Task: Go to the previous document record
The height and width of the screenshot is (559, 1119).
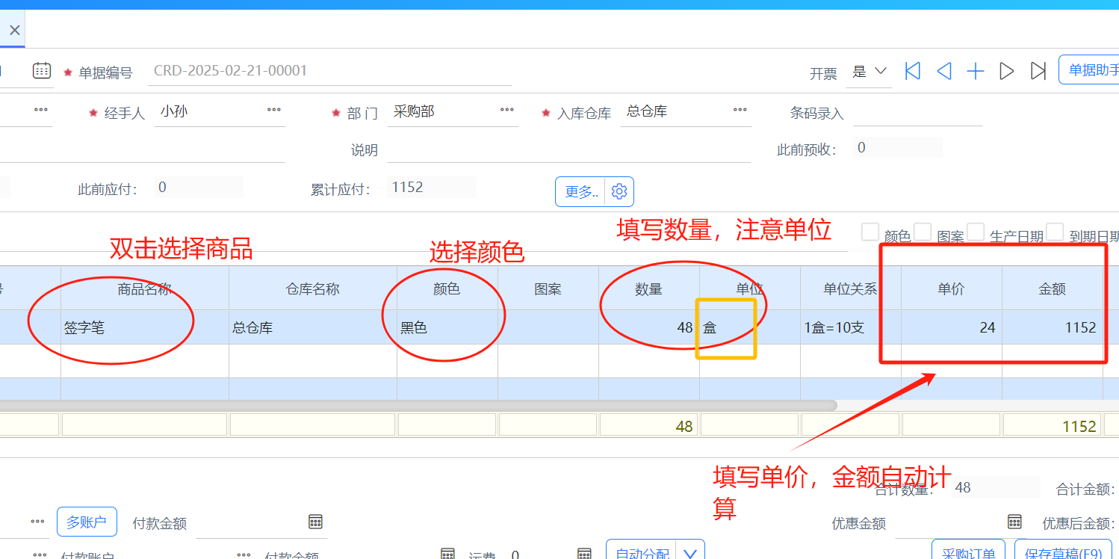Action: coord(944,71)
